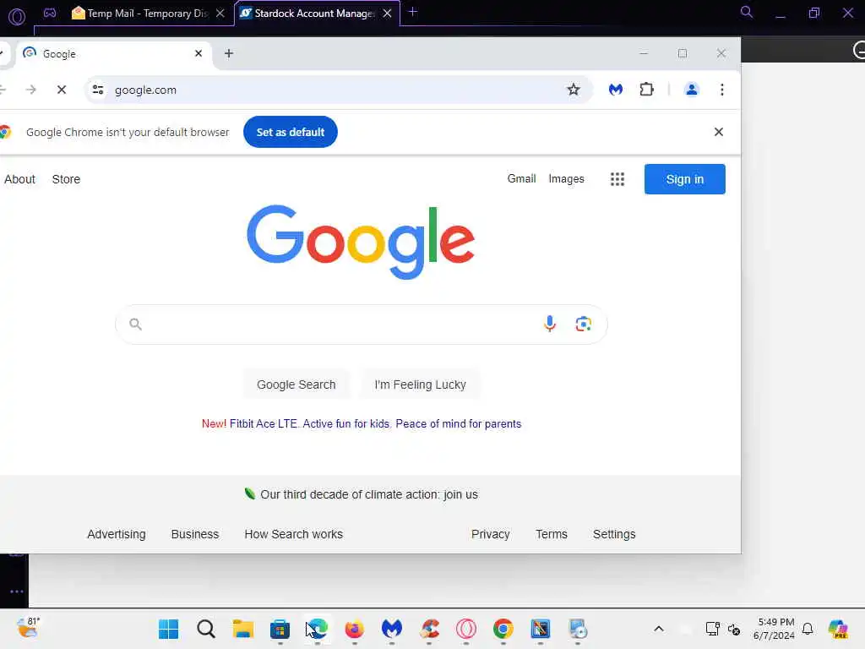The height and width of the screenshot is (649, 865).
Task: Open the Privacy footer link
Action: (491, 534)
